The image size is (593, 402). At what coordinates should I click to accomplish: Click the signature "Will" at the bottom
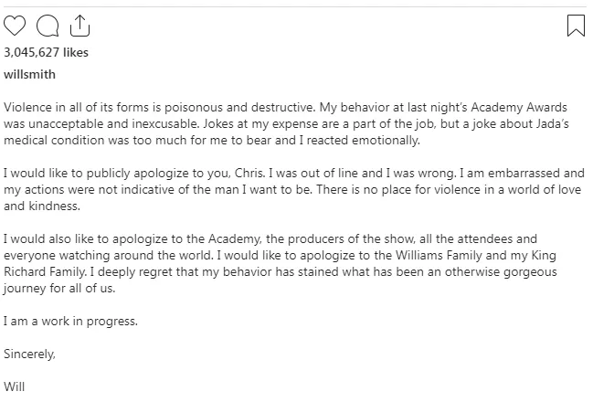pyautogui.click(x=15, y=386)
